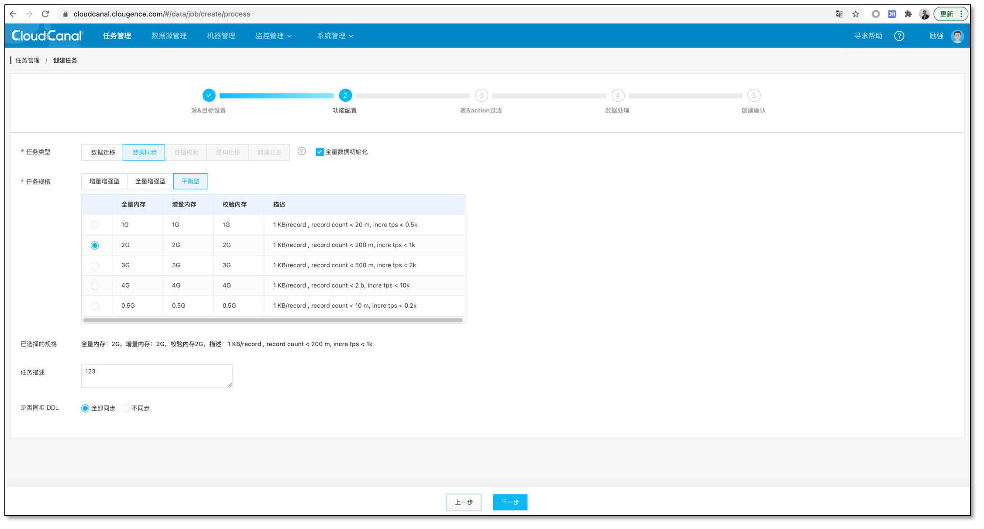The width and height of the screenshot is (984, 529).
Task: Toggle the 全量数据初始化 checkbox
Action: (320, 152)
